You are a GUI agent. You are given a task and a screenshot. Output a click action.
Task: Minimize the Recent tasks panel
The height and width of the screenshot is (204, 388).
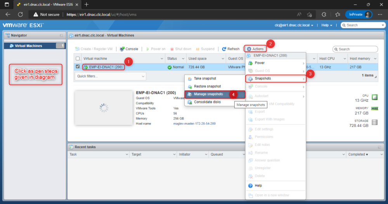click(379, 147)
